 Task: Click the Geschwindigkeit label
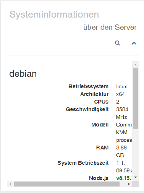click(x=87, y=110)
